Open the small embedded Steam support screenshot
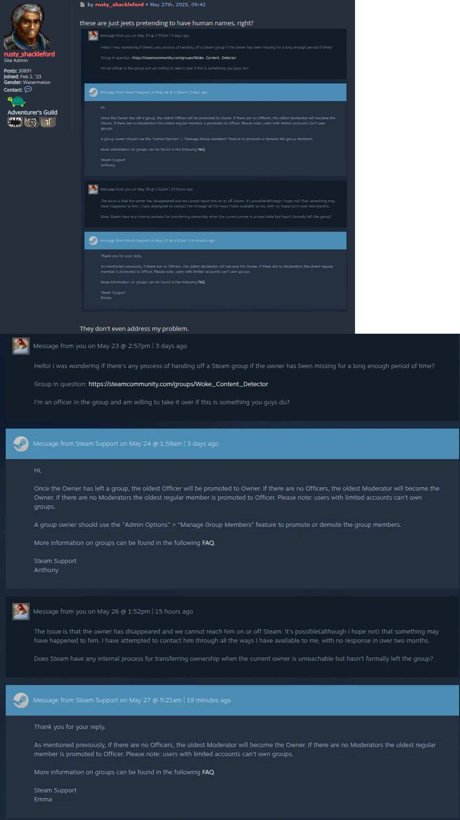Image resolution: width=460 pixels, height=820 pixels. tap(214, 170)
